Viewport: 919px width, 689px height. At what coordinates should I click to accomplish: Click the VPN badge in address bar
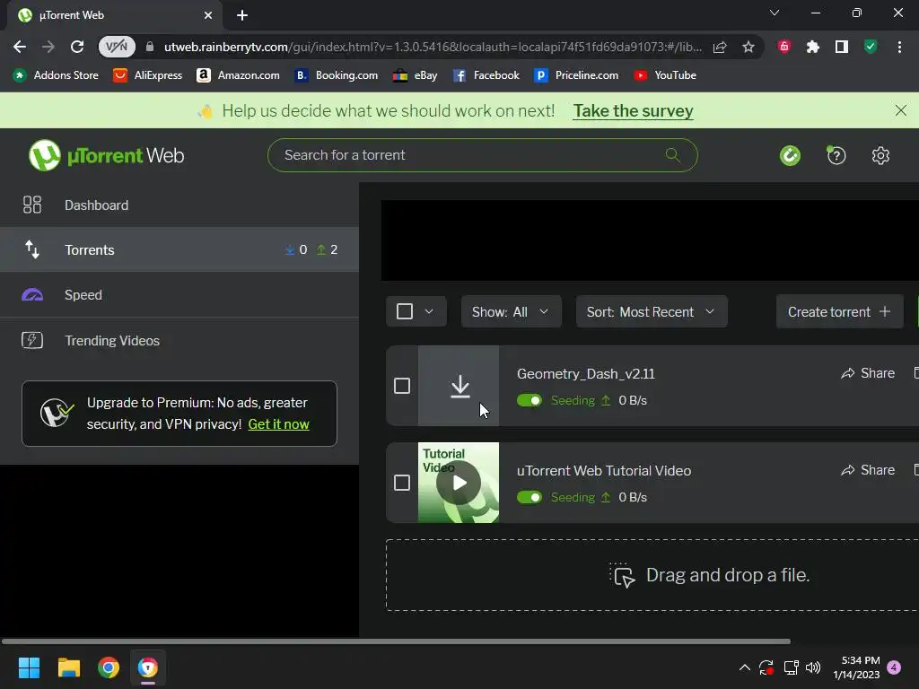pos(117,47)
